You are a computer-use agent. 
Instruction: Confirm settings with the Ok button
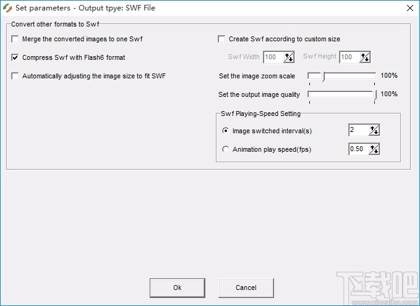tap(178, 288)
